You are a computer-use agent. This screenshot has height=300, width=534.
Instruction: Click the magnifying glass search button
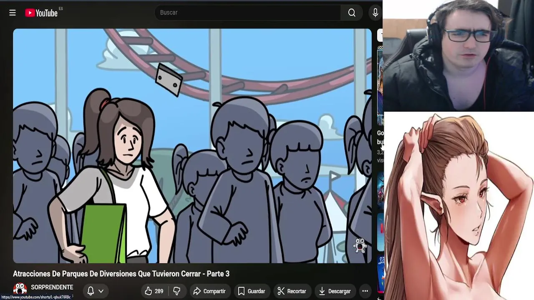point(352,13)
